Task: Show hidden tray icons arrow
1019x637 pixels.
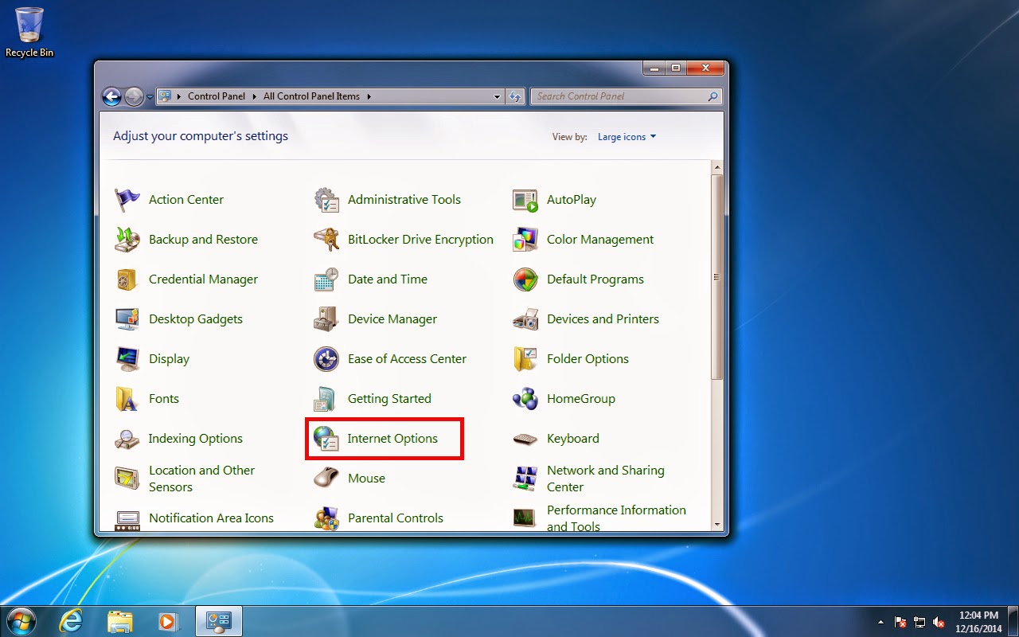Action: [880, 622]
